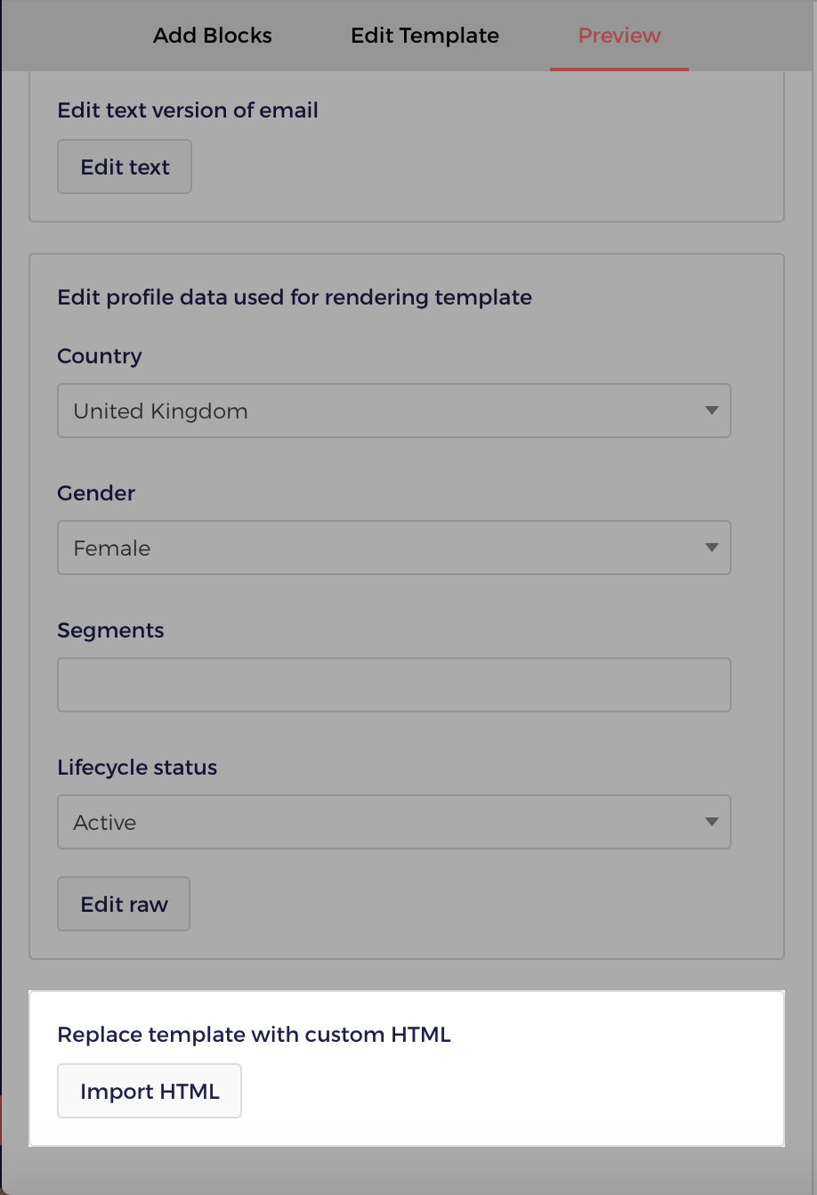Viewport: 817px width, 1195px height.
Task: Click the Import HTML button
Action: pos(150,1091)
